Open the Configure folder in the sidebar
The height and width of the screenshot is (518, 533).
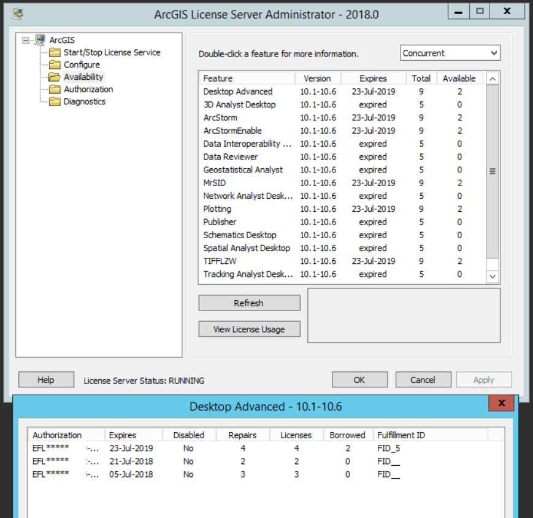(x=82, y=64)
